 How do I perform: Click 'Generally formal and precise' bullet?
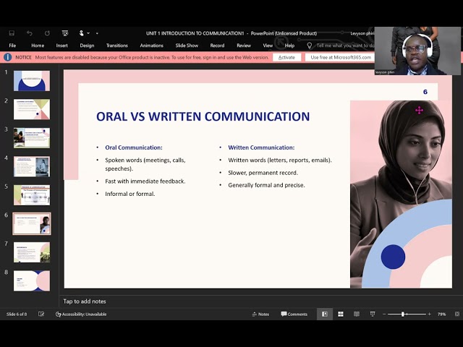(266, 185)
